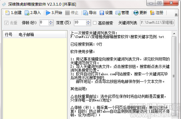Screen dimensions: 181x119
Task: Start searching with the 3.开始 play icon
Action: pyautogui.click(x=48, y=13)
